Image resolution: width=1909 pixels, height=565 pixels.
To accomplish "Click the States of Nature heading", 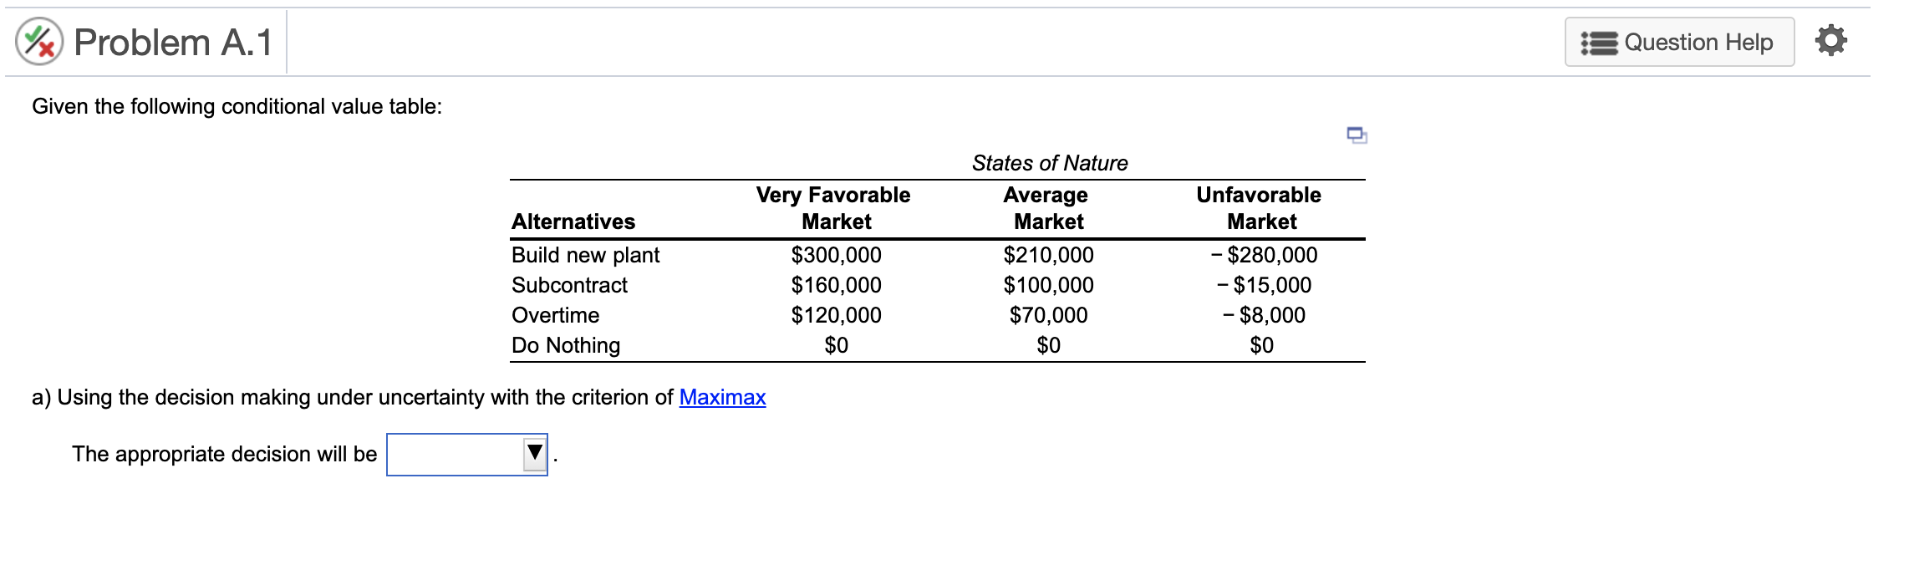I will (1050, 163).
